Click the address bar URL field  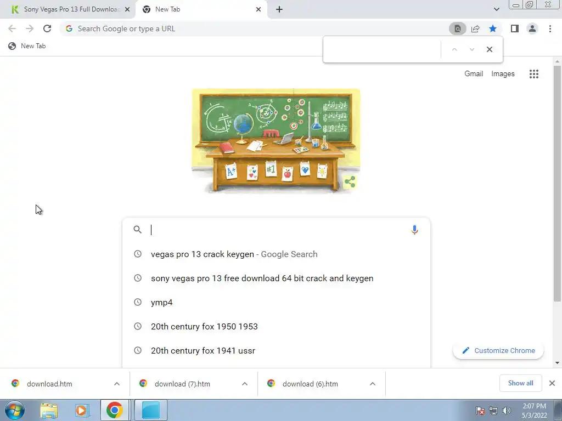[254, 29]
